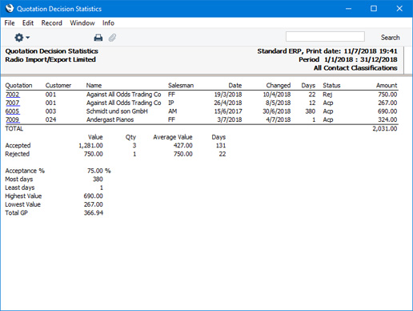This screenshot has height=311, width=413.
Task: Click Total GP value 366.94
Action: [94, 213]
